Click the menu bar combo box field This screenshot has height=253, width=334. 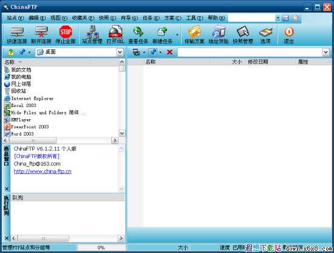point(252,18)
